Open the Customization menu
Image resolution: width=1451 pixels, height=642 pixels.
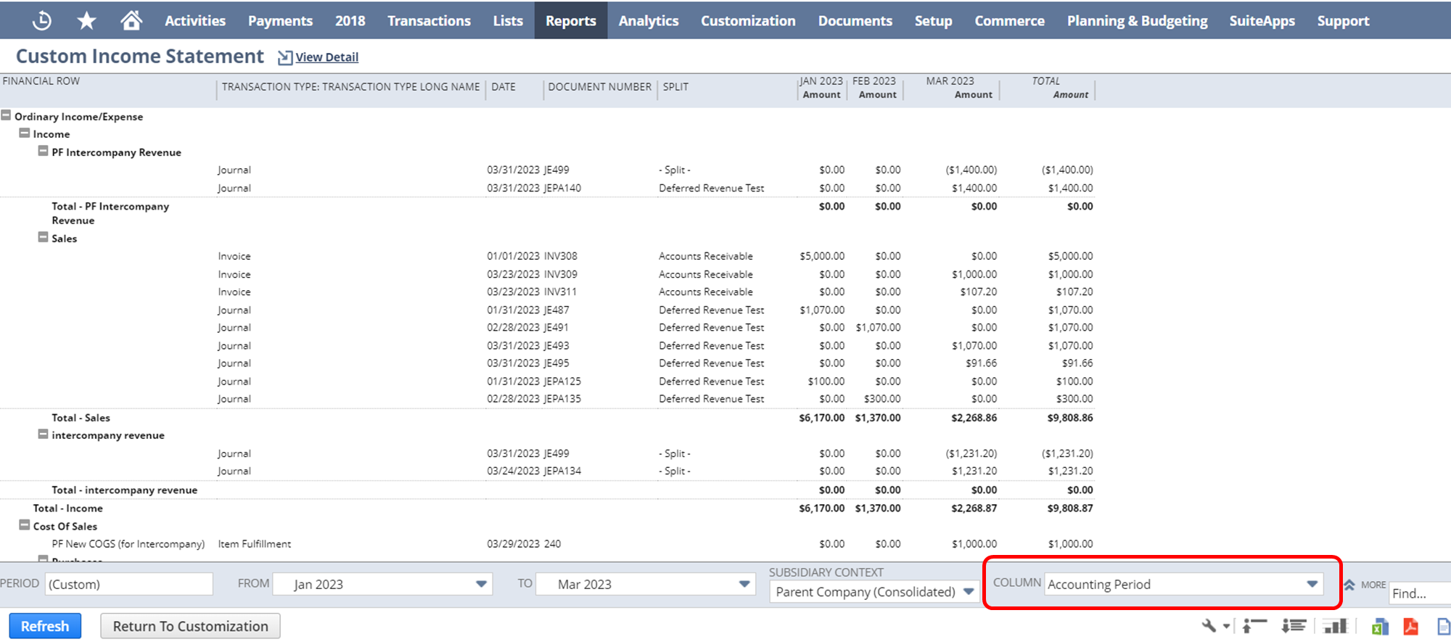pyautogui.click(x=748, y=21)
